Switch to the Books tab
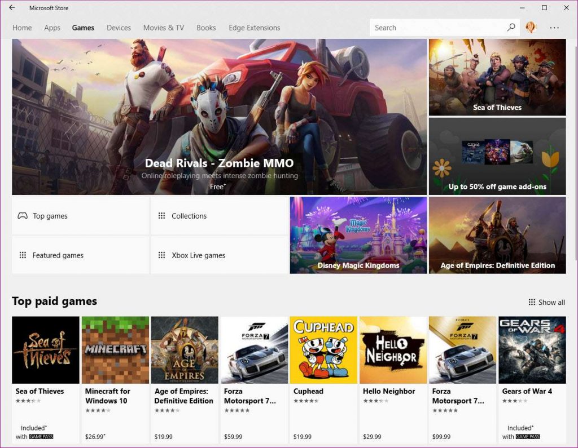This screenshot has height=448, width=578. pos(206,28)
